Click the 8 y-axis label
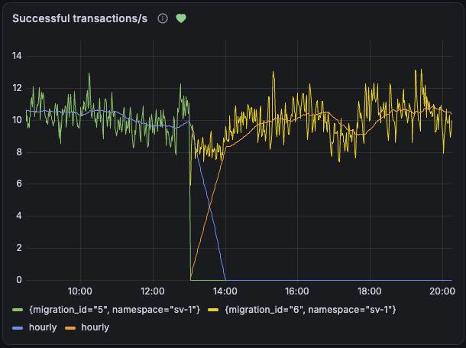 19,152
